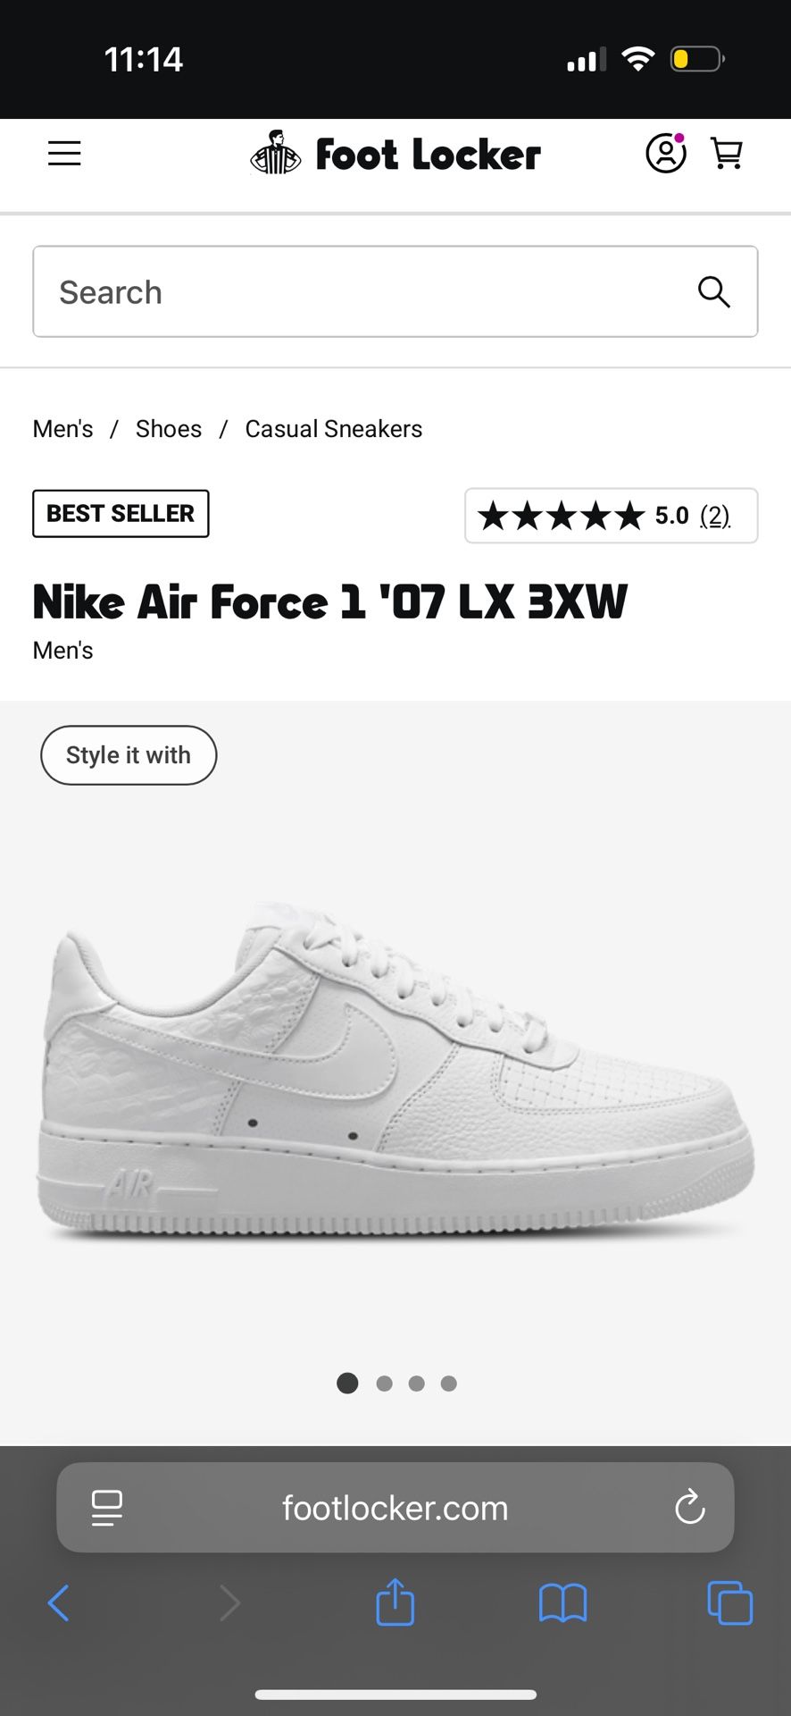Select the fourth image carousel dot

(x=449, y=1384)
